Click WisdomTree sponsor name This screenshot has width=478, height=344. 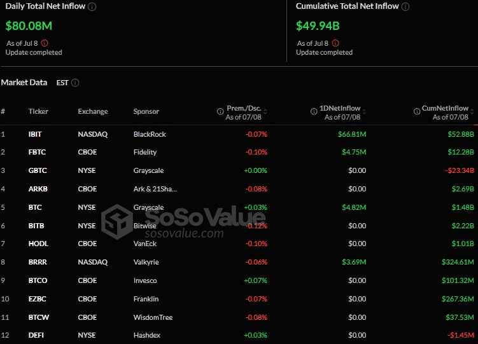coord(153,317)
